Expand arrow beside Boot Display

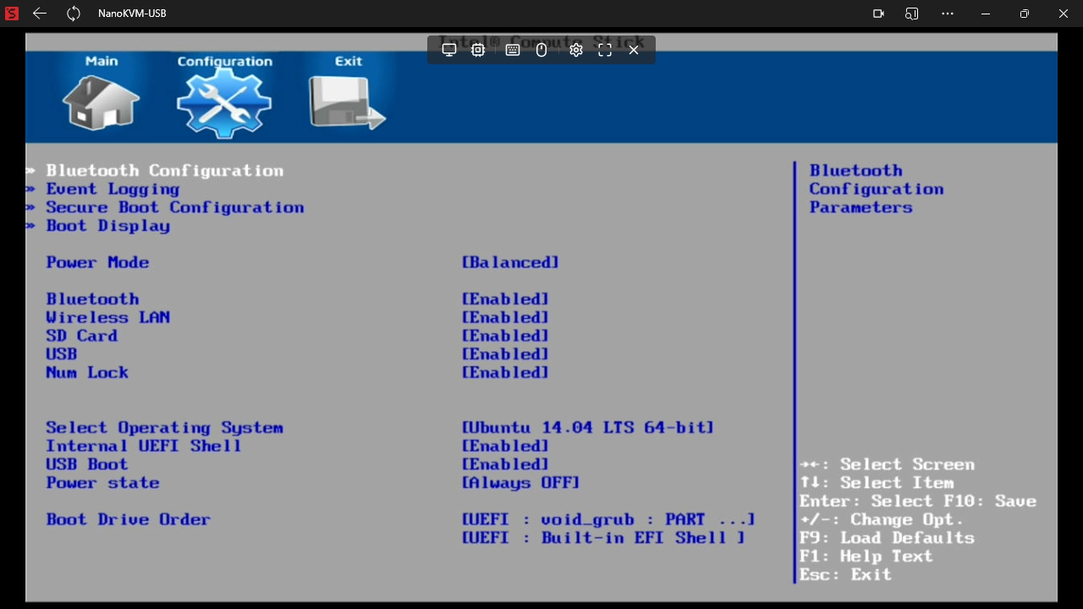[31, 226]
